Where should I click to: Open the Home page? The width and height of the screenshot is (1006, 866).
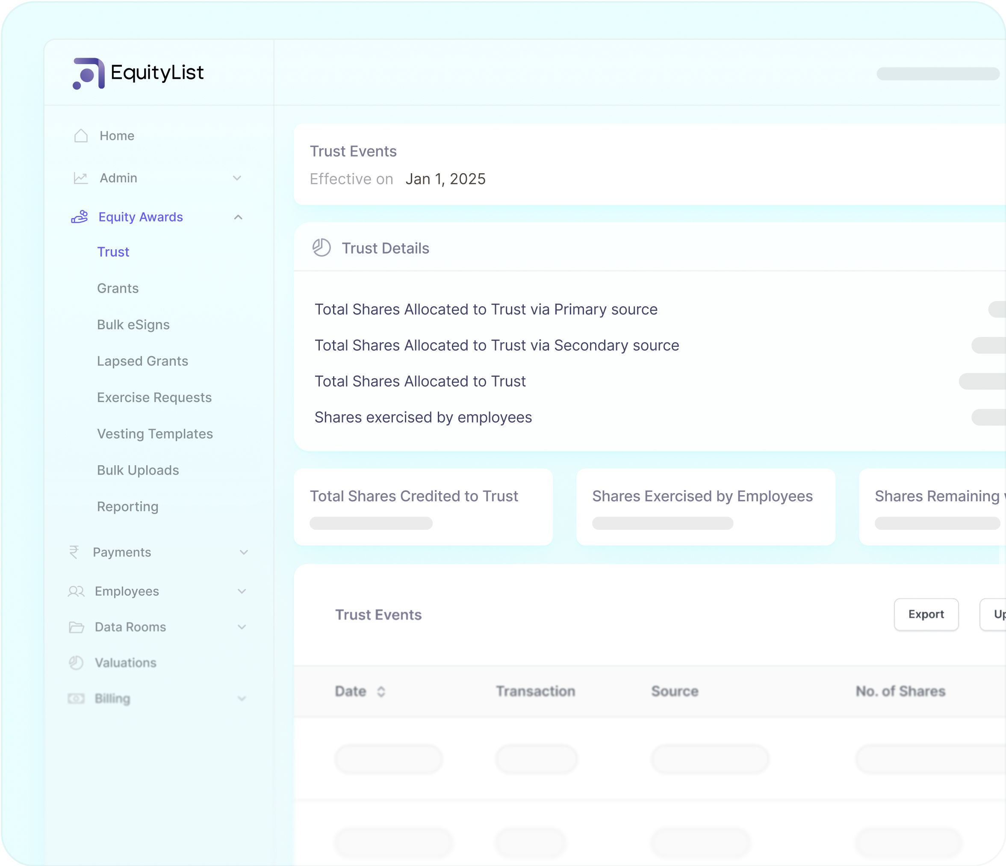click(117, 136)
